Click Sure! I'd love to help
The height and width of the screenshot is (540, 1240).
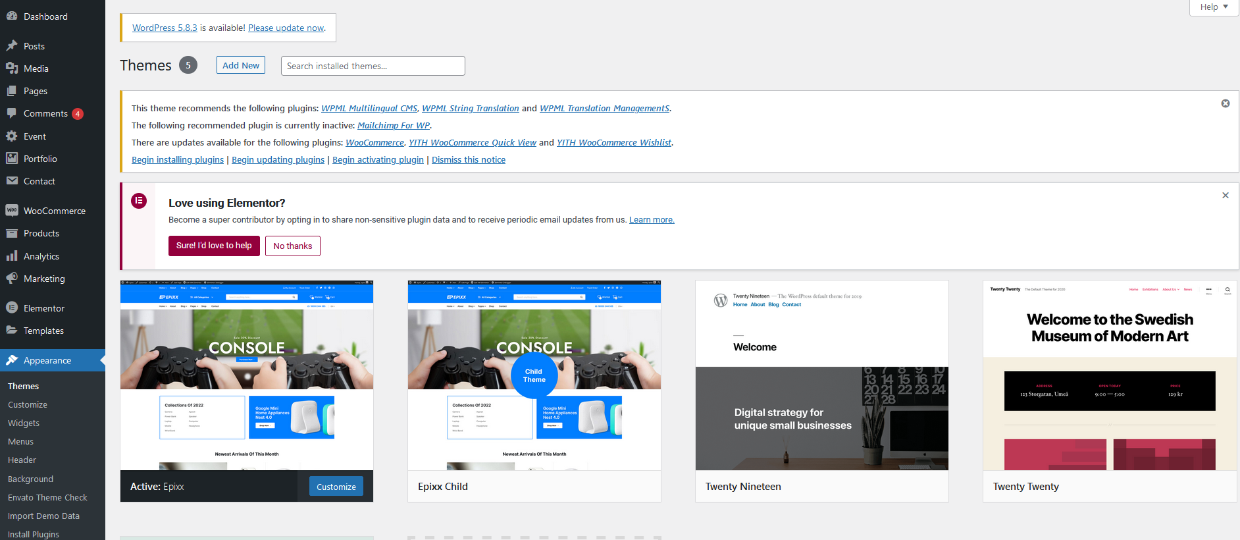[x=214, y=246]
